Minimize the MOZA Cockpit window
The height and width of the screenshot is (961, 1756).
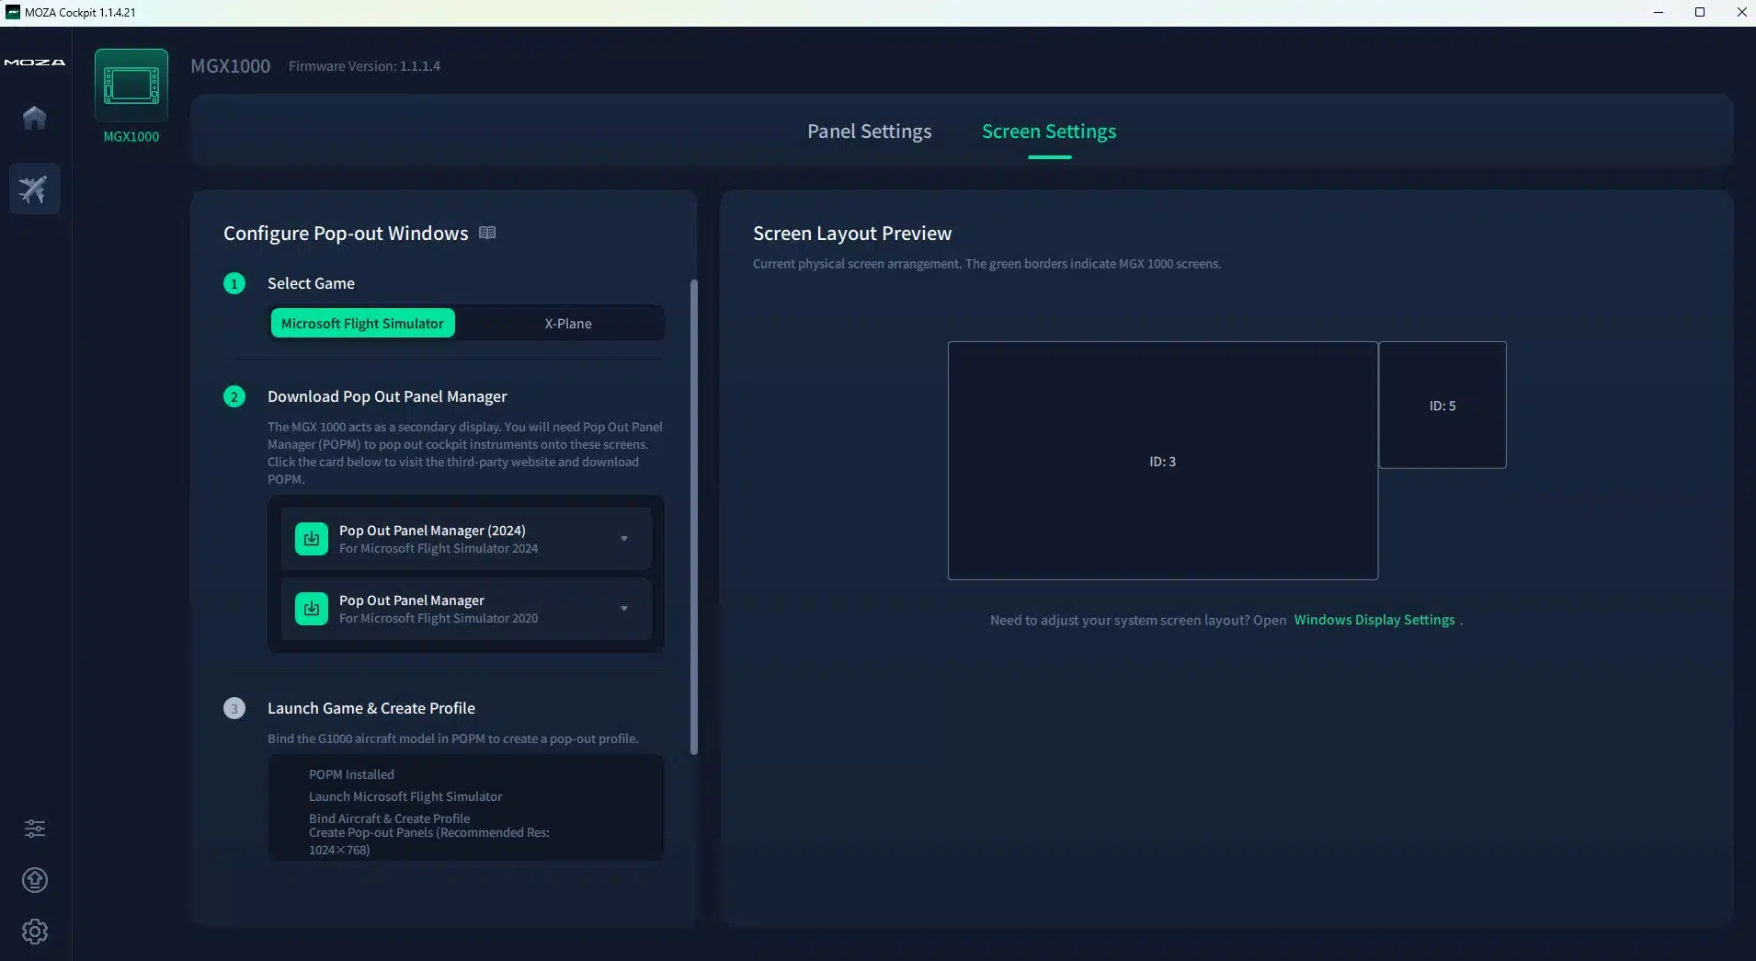(1659, 12)
